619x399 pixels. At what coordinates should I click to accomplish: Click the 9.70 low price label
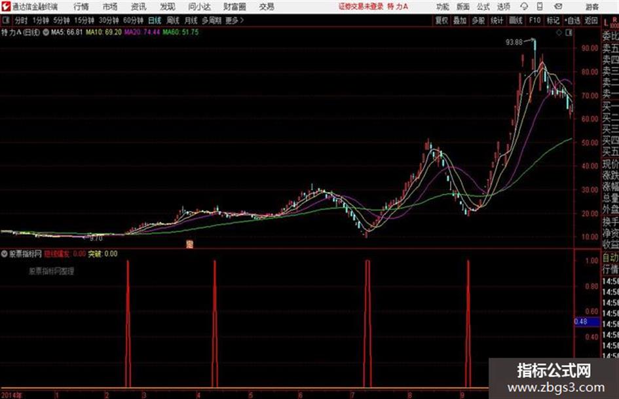pos(96,238)
